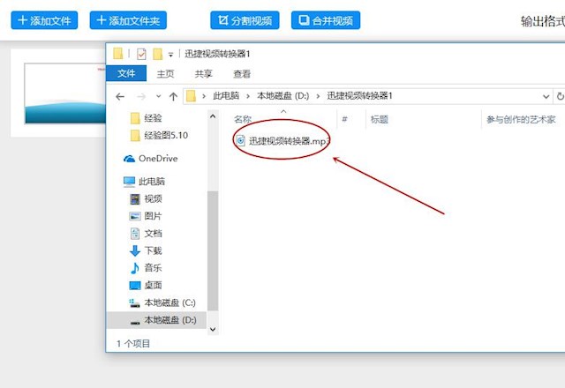Image resolution: width=565 pixels, height=388 pixels.
Task: Open the quick access toolbar dropdown arrow
Action: click(170, 55)
